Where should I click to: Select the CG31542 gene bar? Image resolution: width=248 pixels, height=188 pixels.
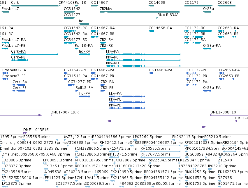69,12
